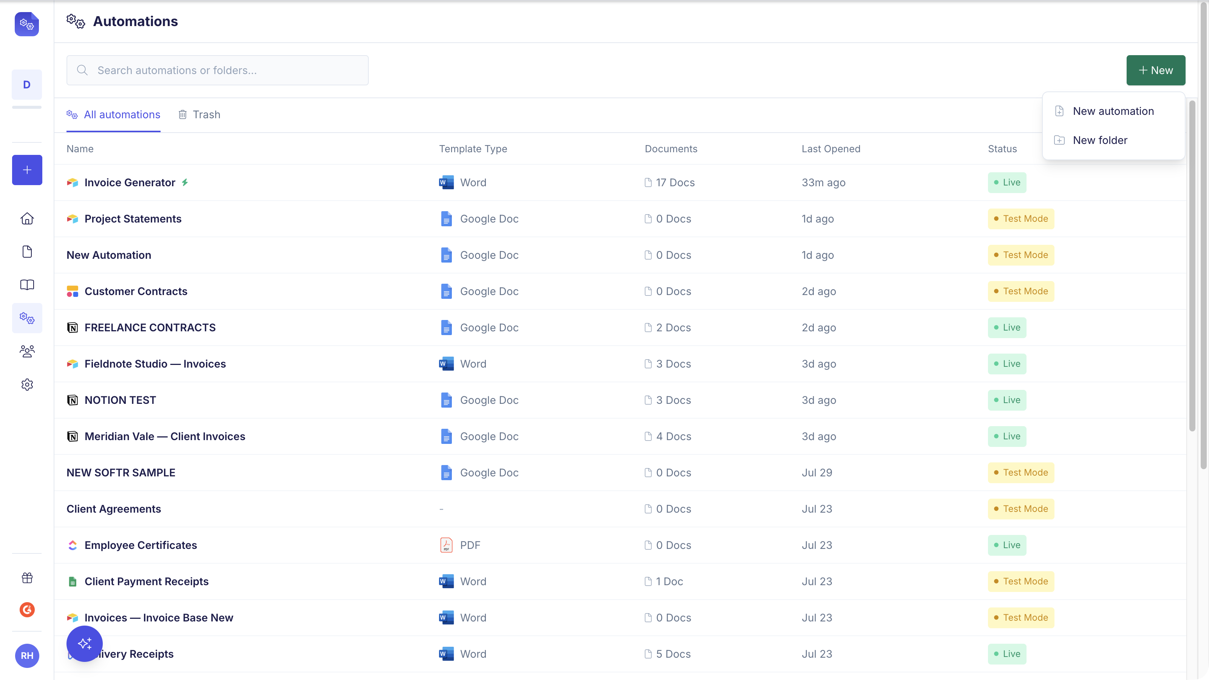Open the Client Payment Receipts automation
Screen dimensions: 1209x680
[147, 582]
